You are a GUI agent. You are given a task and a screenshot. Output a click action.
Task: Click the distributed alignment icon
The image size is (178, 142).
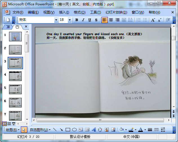[x=124, y=20]
